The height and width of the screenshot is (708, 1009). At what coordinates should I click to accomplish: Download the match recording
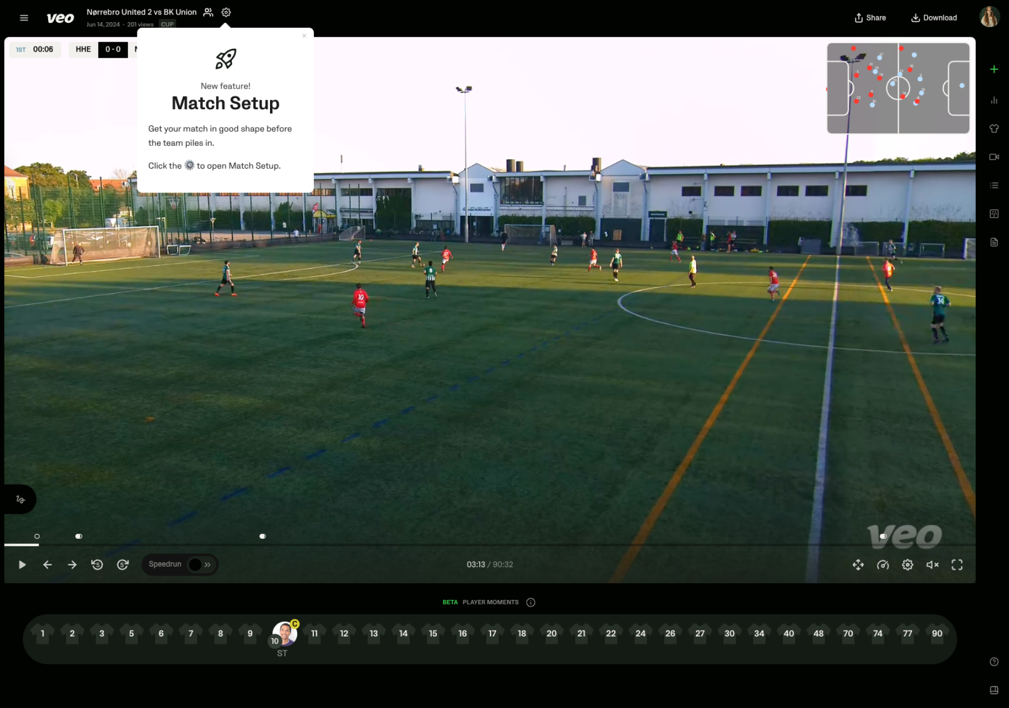pyautogui.click(x=934, y=18)
